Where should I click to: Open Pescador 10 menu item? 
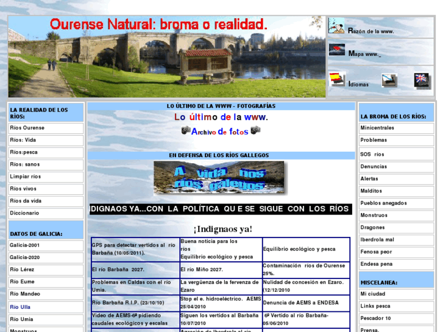(x=396, y=318)
